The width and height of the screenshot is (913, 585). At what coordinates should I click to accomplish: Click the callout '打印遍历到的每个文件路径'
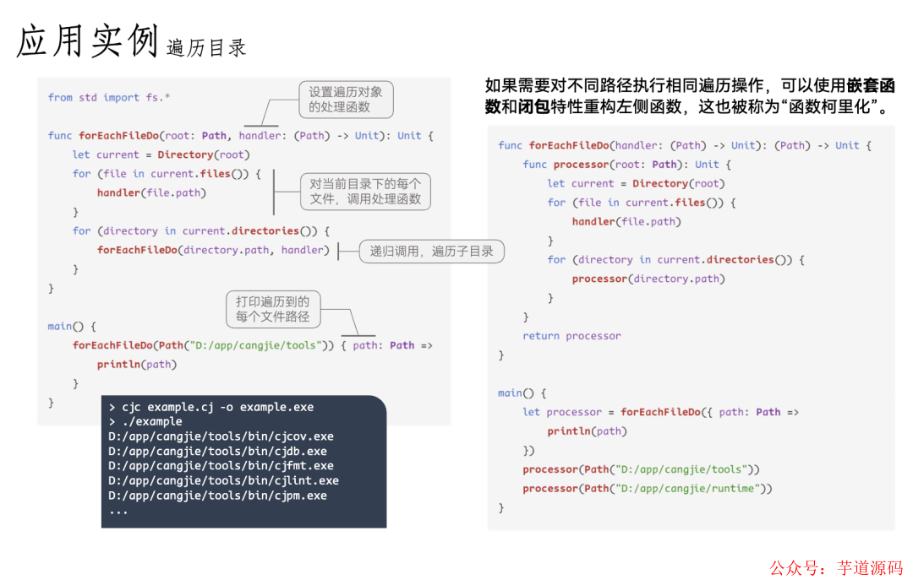273,310
